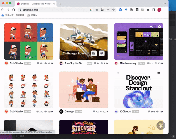Open the blue V extension icon

click(x=126, y=10)
